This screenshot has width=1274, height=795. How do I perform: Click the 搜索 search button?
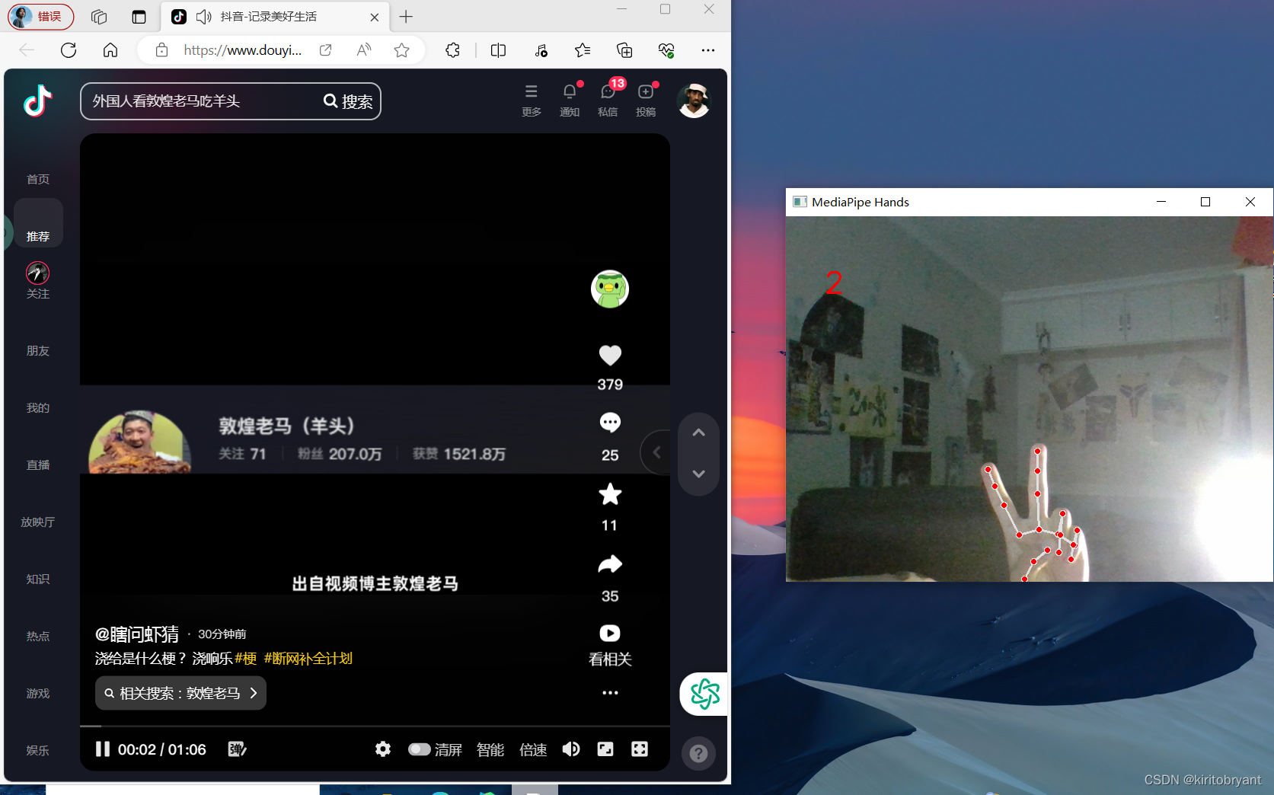(x=348, y=101)
